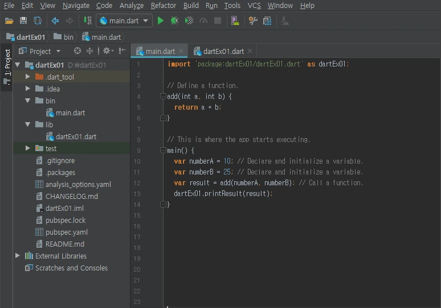The height and width of the screenshot is (308, 441).
Task: Click the bin breadcrumb in navigation bar
Action: click(68, 37)
